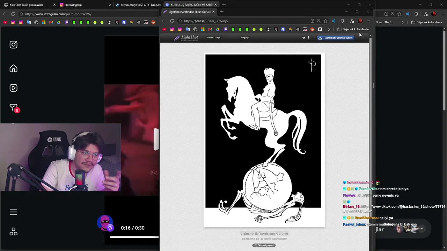The height and width of the screenshot is (251, 447).
Task: Expand the three-dot menu beside the chat avatars
Action: coord(422,229)
